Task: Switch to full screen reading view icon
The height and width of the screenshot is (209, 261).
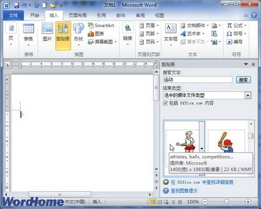Action: [x=160, y=202]
